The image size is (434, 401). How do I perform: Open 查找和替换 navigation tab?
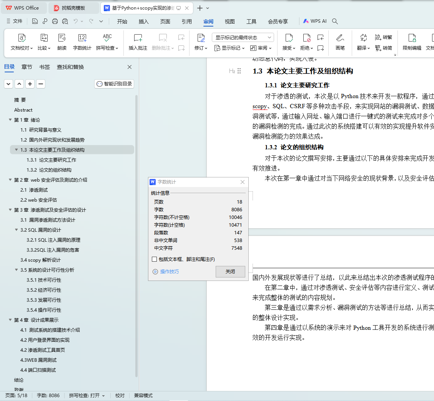(x=70, y=67)
